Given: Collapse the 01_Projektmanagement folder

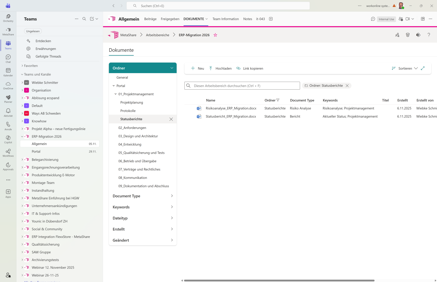Looking at the screenshot, I should [x=116, y=94].
